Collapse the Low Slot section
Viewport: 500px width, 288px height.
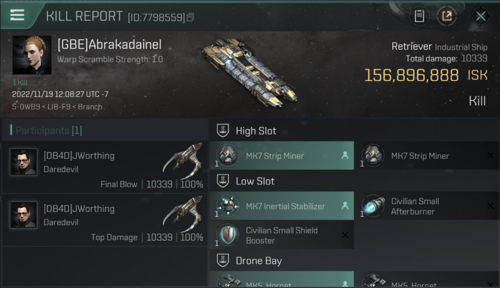[x=223, y=181]
